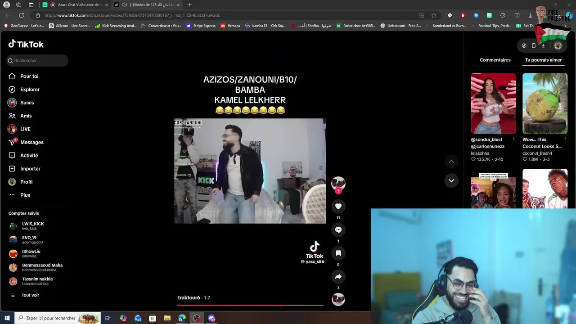
Task: Open the coconut video thumbnail
Action: pos(545,103)
